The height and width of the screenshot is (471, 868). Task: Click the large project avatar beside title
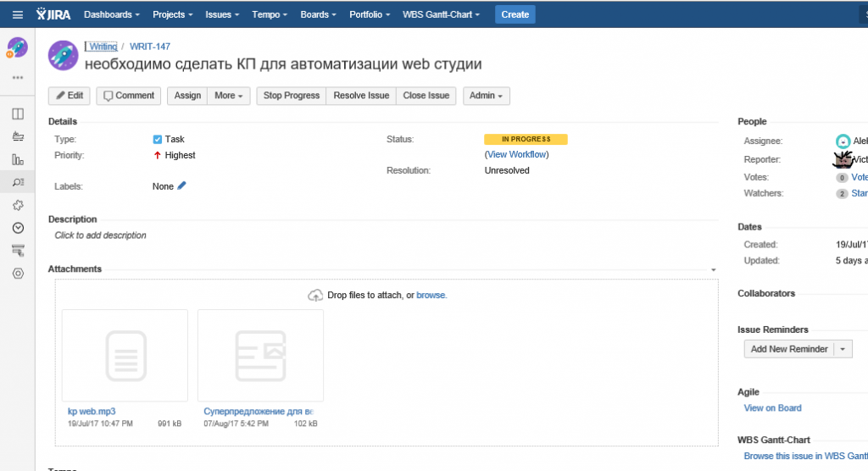pyautogui.click(x=63, y=55)
